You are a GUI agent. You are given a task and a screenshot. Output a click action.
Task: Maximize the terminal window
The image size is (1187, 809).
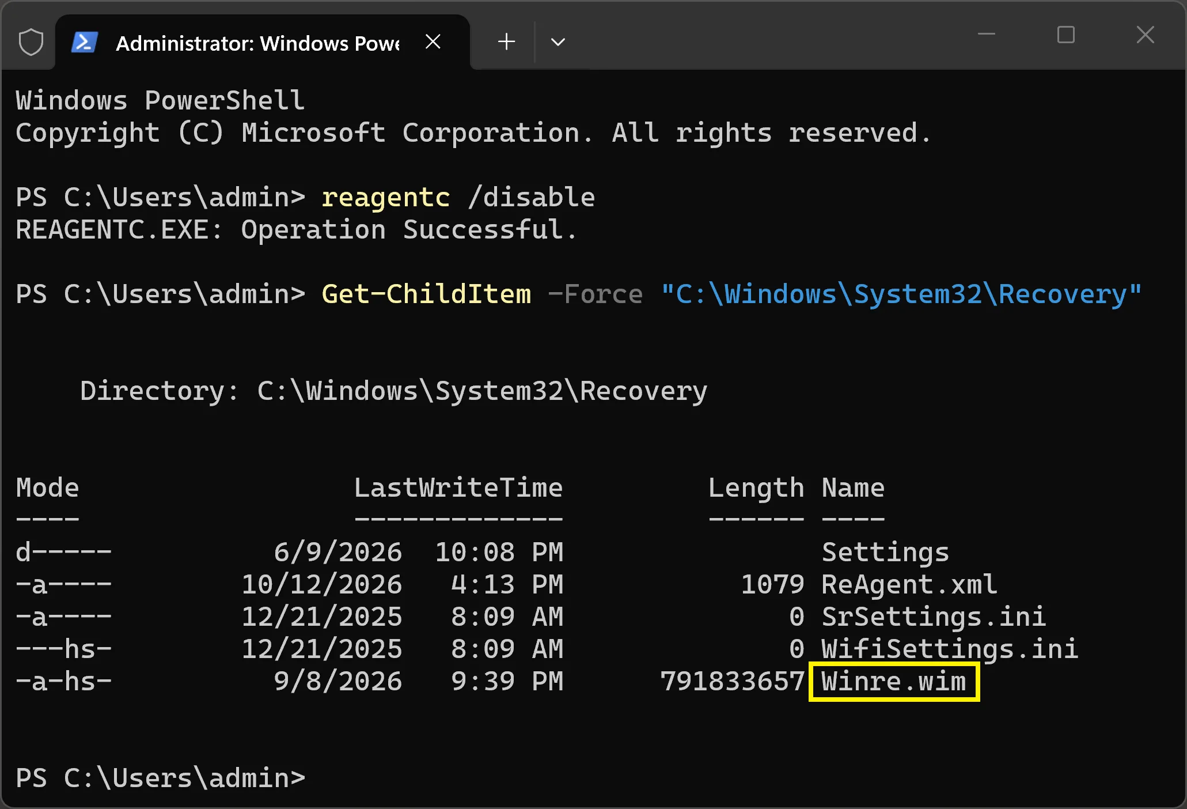tap(1066, 35)
